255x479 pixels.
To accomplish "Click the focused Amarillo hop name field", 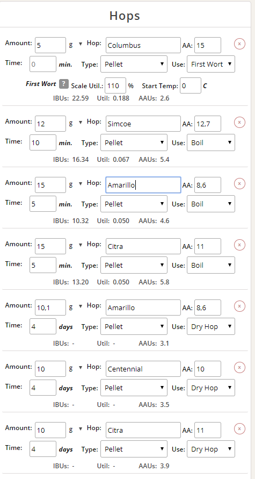I will (143, 185).
